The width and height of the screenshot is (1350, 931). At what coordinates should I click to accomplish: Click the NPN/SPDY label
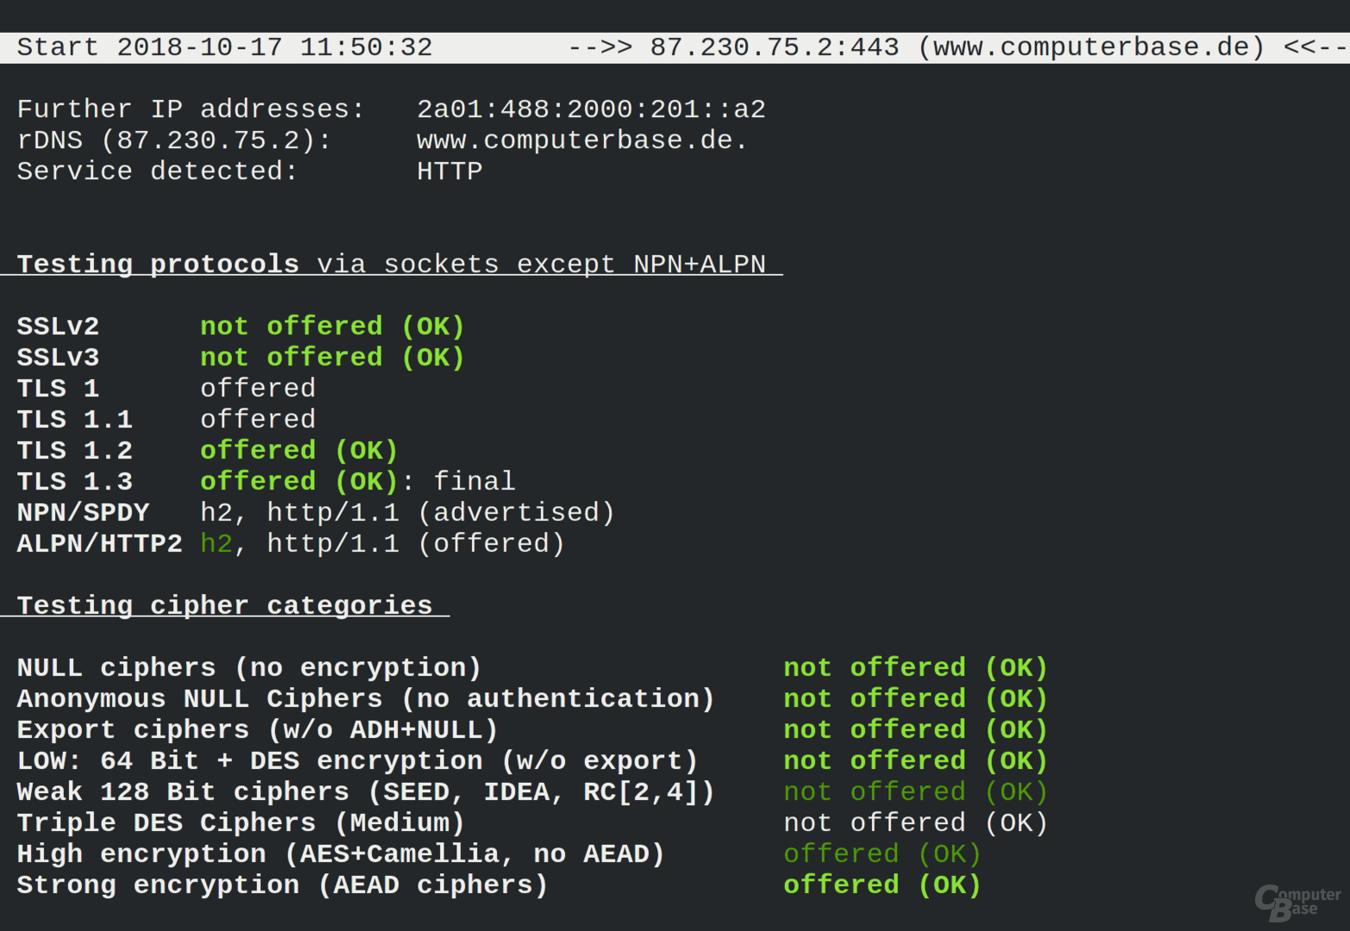(83, 513)
